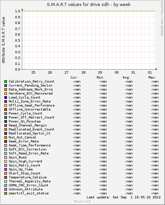This screenshot has width=165, height=205.
Task: Click the Load_Cycle_Count legend label
Action: [x=25, y=98]
